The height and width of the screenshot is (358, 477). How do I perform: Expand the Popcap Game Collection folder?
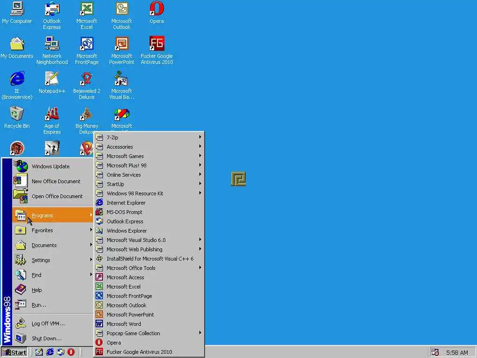[149, 333]
